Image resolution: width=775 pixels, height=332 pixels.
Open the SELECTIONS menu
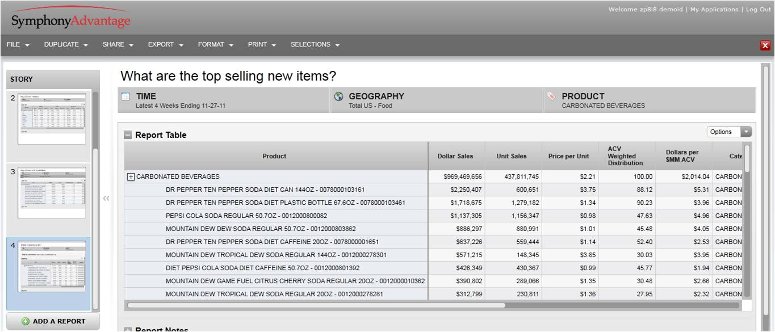(315, 45)
